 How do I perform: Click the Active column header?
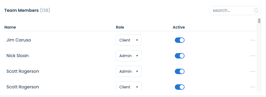(x=179, y=27)
